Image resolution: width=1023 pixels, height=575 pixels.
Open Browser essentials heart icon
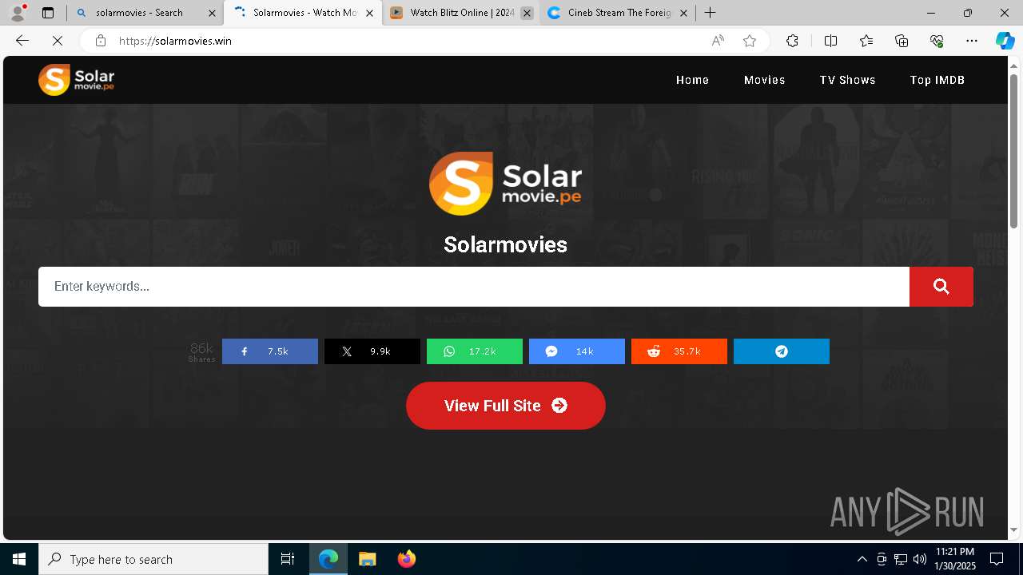[x=937, y=41]
